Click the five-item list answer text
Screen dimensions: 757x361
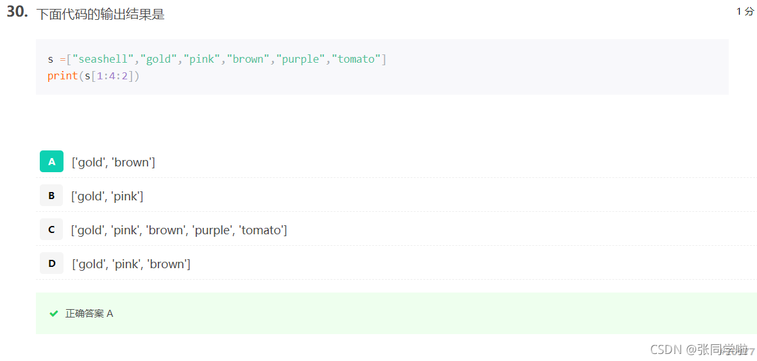(x=179, y=230)
